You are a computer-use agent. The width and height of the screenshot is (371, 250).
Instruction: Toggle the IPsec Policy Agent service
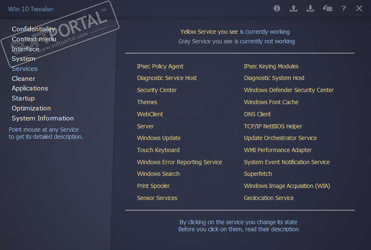pos(160,66)
